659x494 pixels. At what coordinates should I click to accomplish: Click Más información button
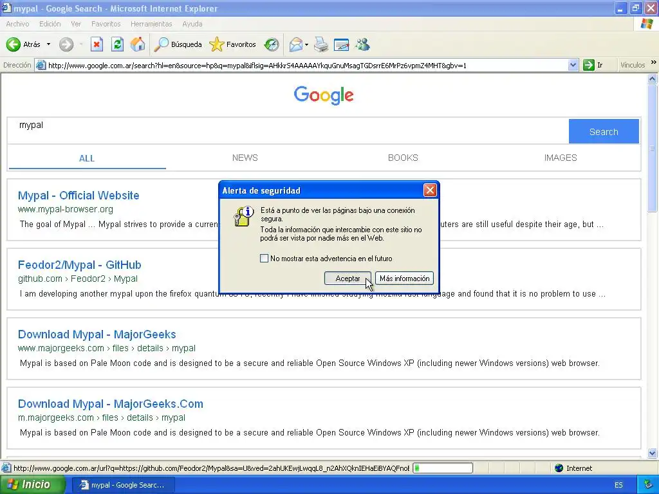(404, 278)
